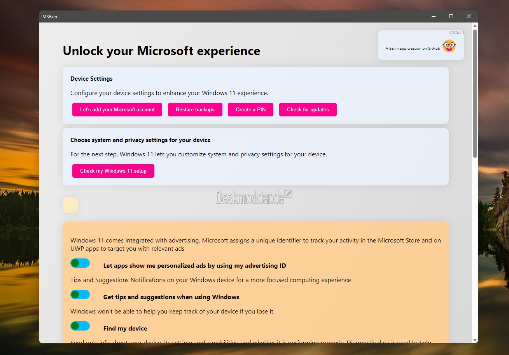Click 'Choose system and privacy settings' heading
The image size is (509, 355).
[x=140, y=140]
